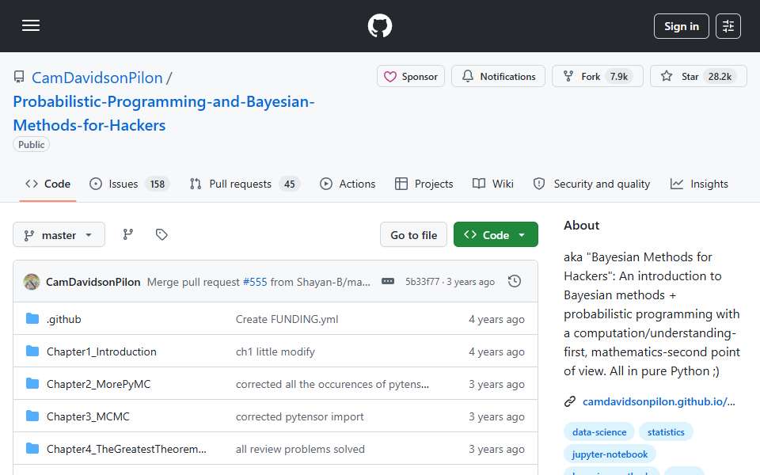The image size is (760, 475).
Task: Open pull request #555 link
Action: [255, 282]
